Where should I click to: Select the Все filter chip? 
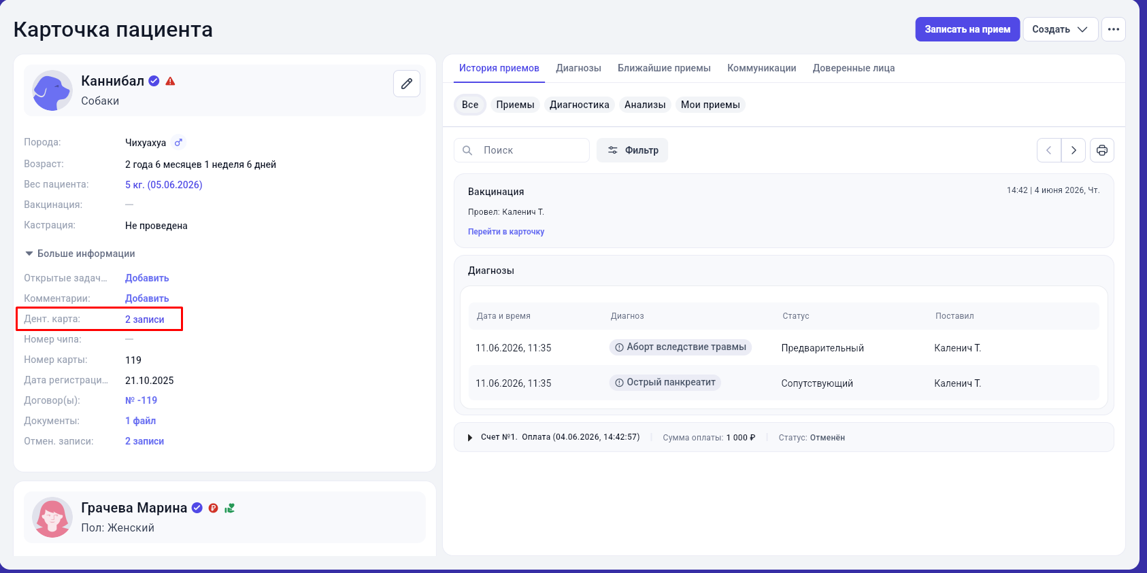pos(469,105)
